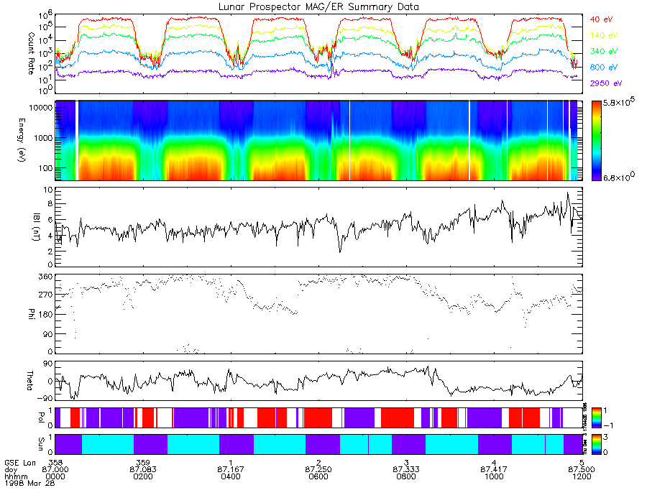Click the "Phi" y-axis label

tap(31, 314)
